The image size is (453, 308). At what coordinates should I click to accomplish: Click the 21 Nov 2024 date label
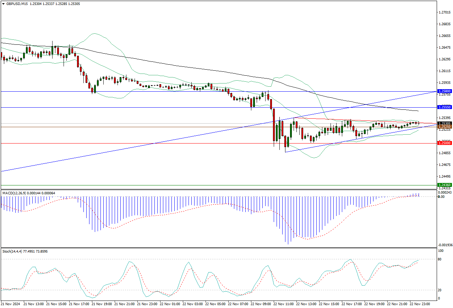11,304
